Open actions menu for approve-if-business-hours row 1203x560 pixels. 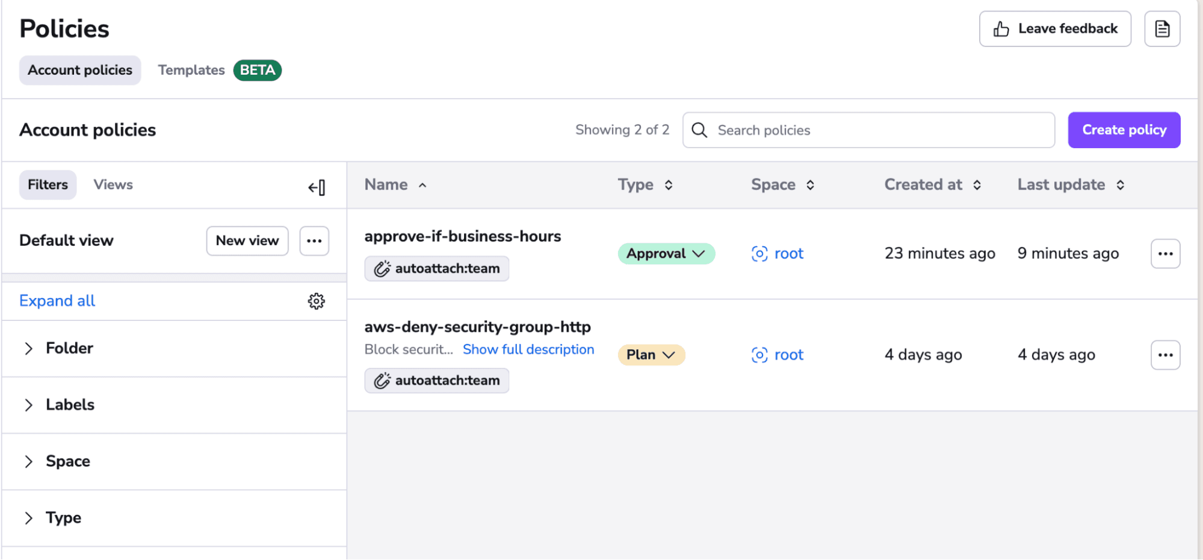[1165, 254]
